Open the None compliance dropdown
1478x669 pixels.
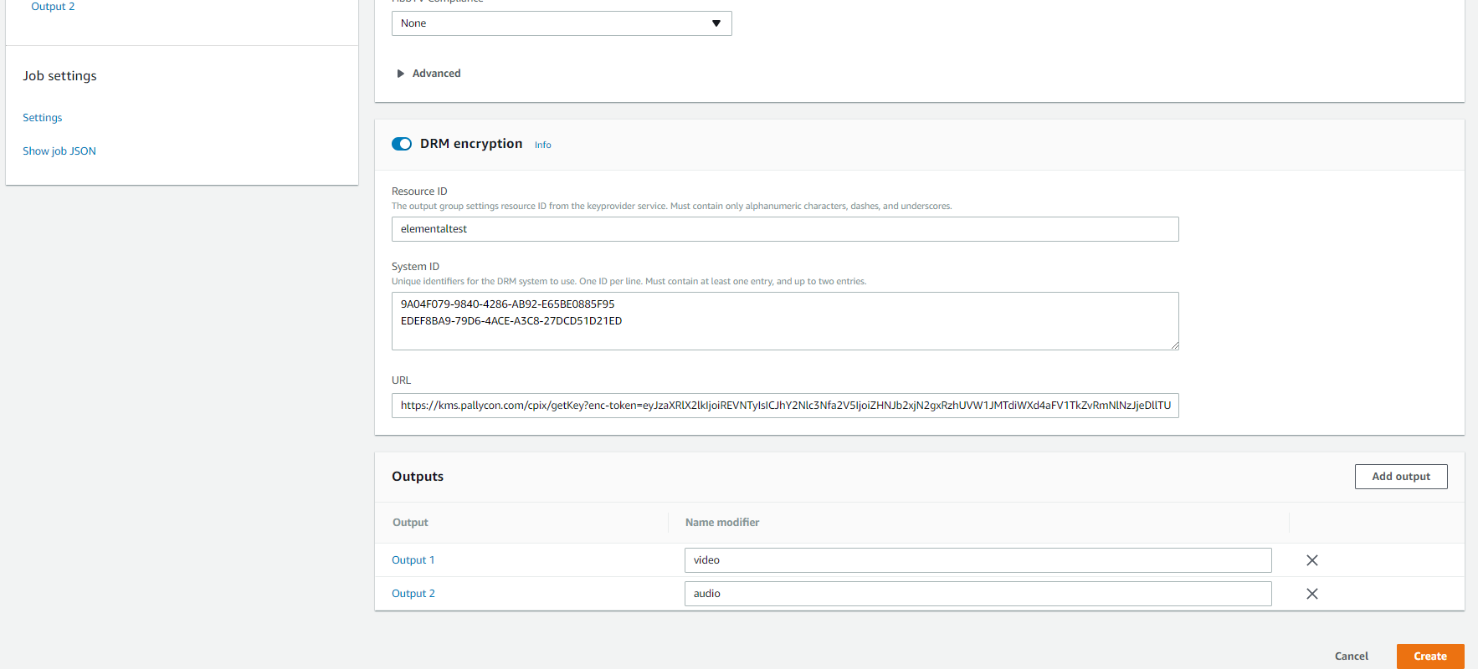coord(561,23)
